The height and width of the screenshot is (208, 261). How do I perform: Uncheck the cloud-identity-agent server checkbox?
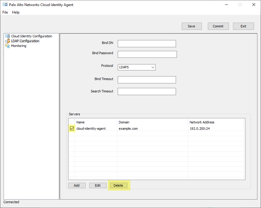tap(72, 129)
